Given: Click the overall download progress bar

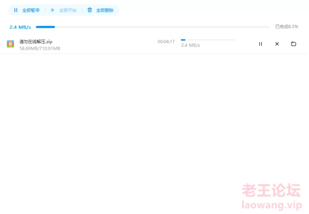Looking at the screenshot, I should (153, 27).
